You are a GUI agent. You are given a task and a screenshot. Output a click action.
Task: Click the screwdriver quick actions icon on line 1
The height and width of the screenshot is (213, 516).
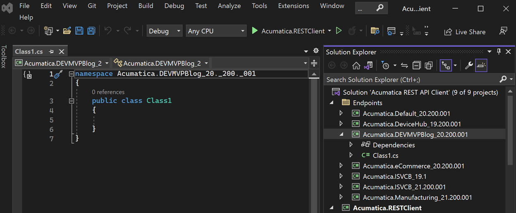click(x=58, y=74)
